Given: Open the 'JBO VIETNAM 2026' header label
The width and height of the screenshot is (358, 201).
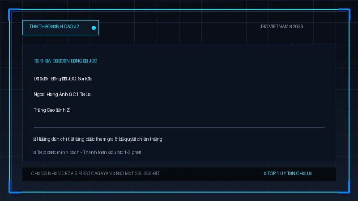Looking at the screenshot, I should point(281,27).
